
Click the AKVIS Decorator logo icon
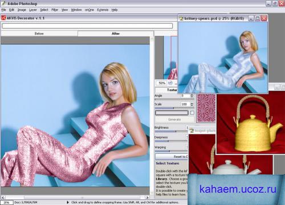pyautogui.click(x=3, y=18)
